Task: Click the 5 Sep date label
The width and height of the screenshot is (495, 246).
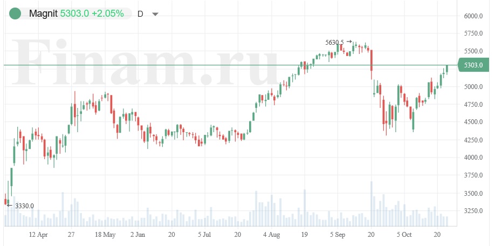Action: point(337,235)
